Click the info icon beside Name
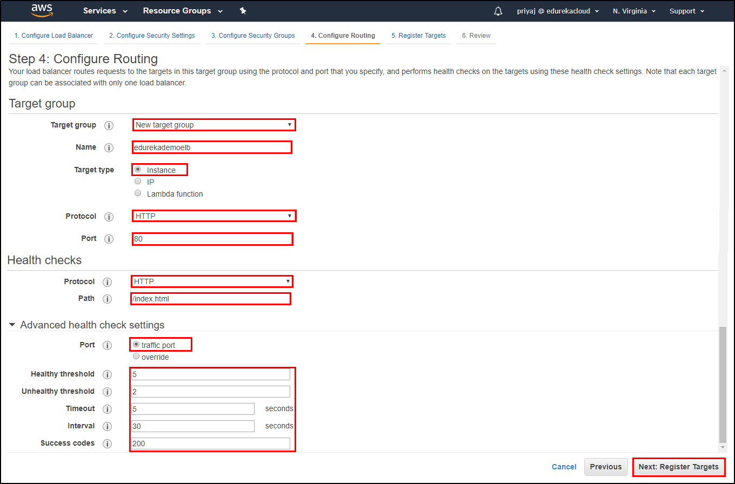This screenshot has width=735, height=484. tap(109, 147)
